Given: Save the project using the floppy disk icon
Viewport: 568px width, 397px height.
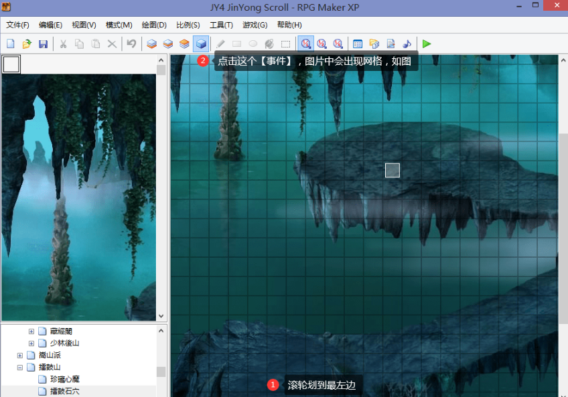Looking at the screenshot, I should 43,44.
